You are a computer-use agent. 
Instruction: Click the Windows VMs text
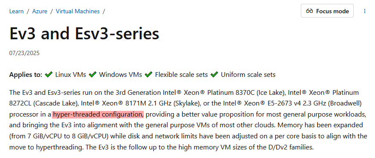[x=121, y=75]
